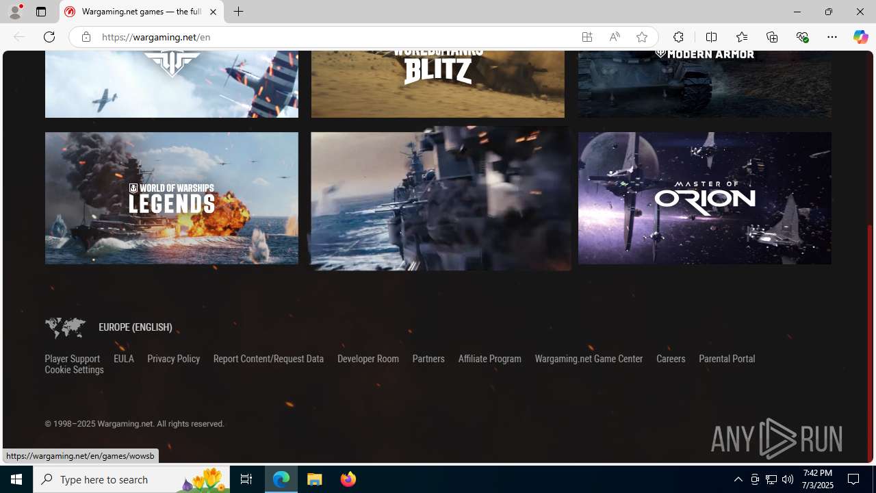Screen dimensions: 876x493
Task: Open a new browser tab
Action: [239, 12]
